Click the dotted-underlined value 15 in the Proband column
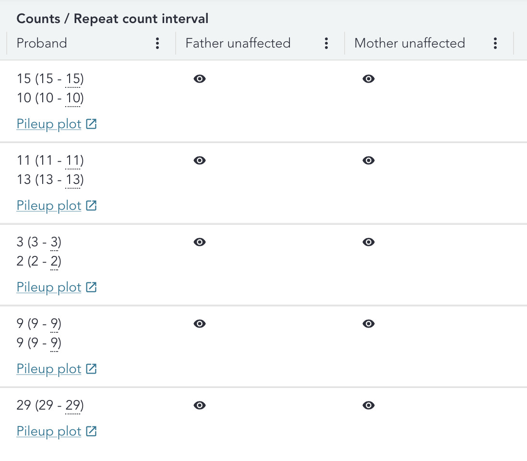 [x=73, y=78]
